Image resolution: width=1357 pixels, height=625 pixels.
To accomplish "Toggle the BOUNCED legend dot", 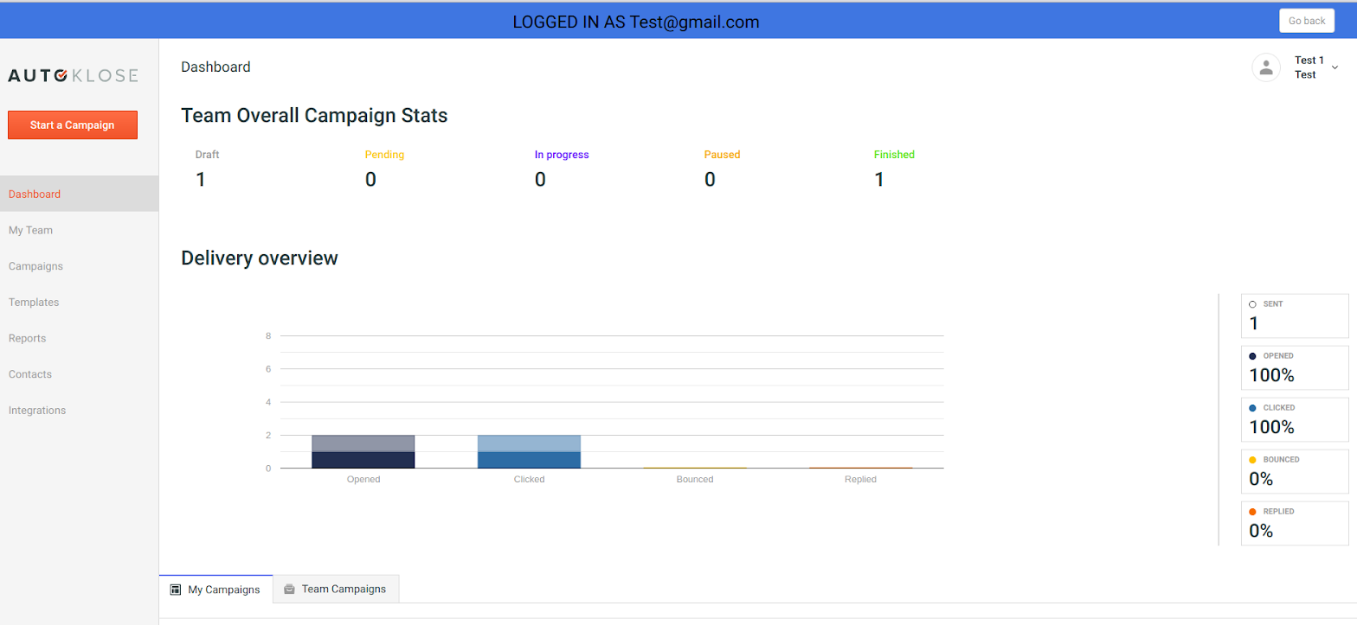I will (1253, 460).
